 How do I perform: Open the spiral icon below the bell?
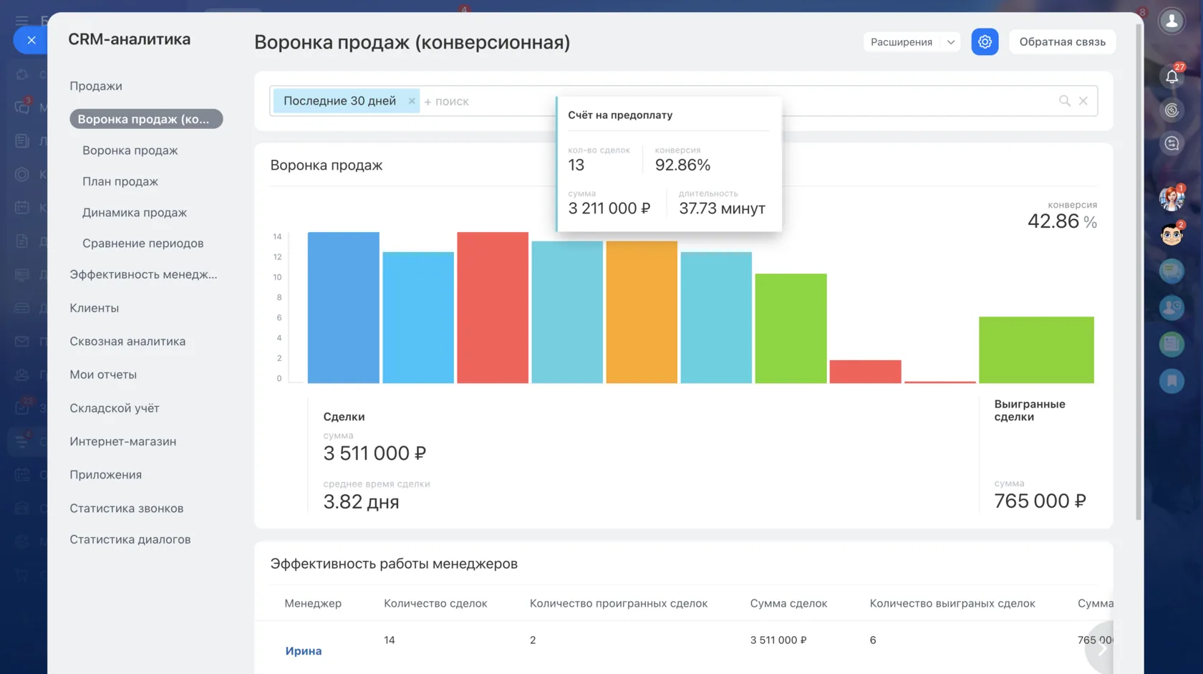click(1171, 110)
